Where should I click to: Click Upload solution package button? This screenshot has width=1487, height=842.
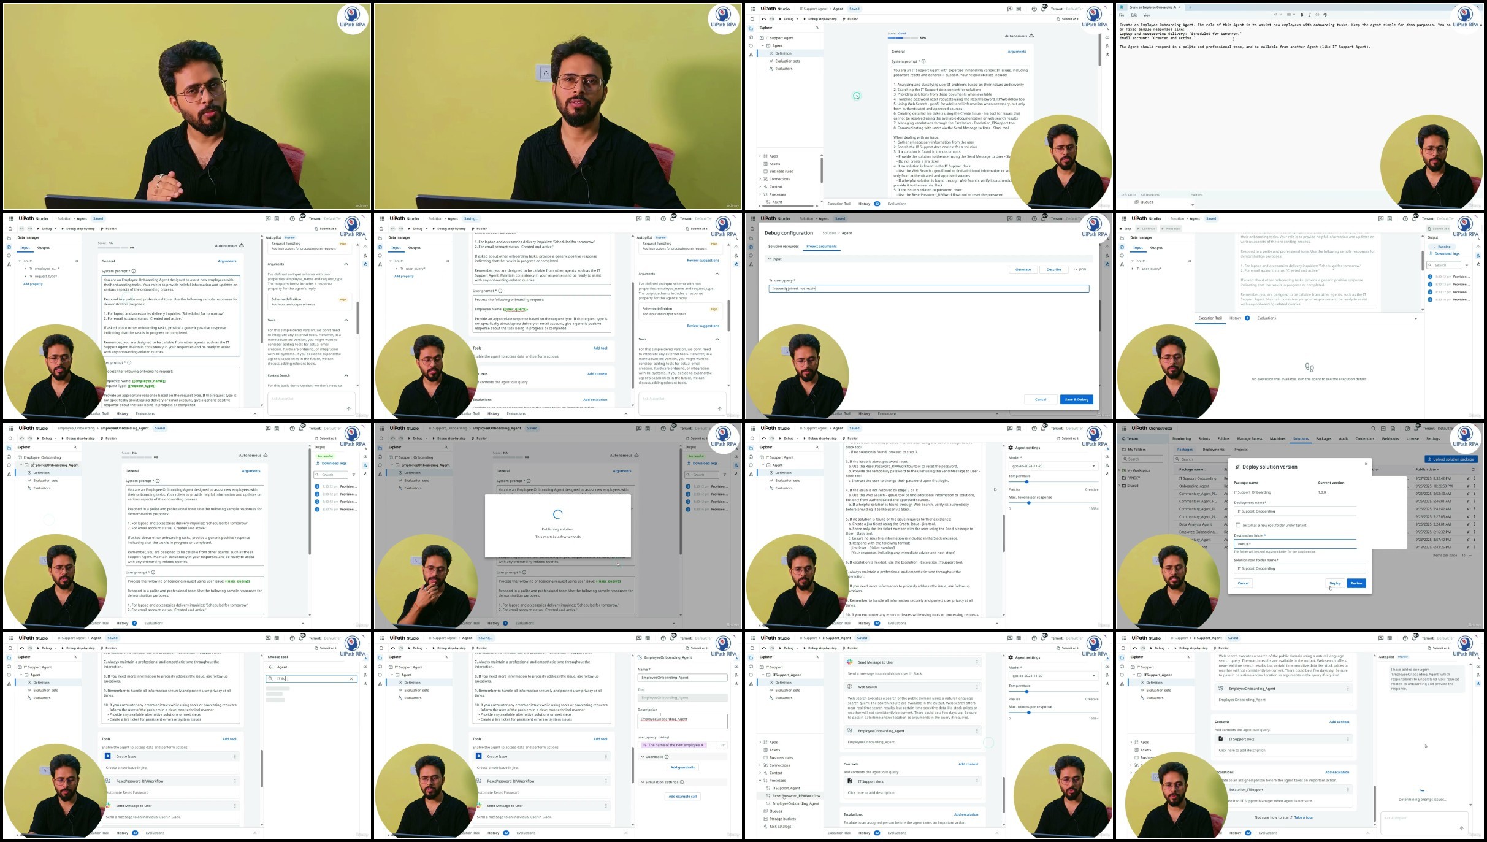point(1451,459)
